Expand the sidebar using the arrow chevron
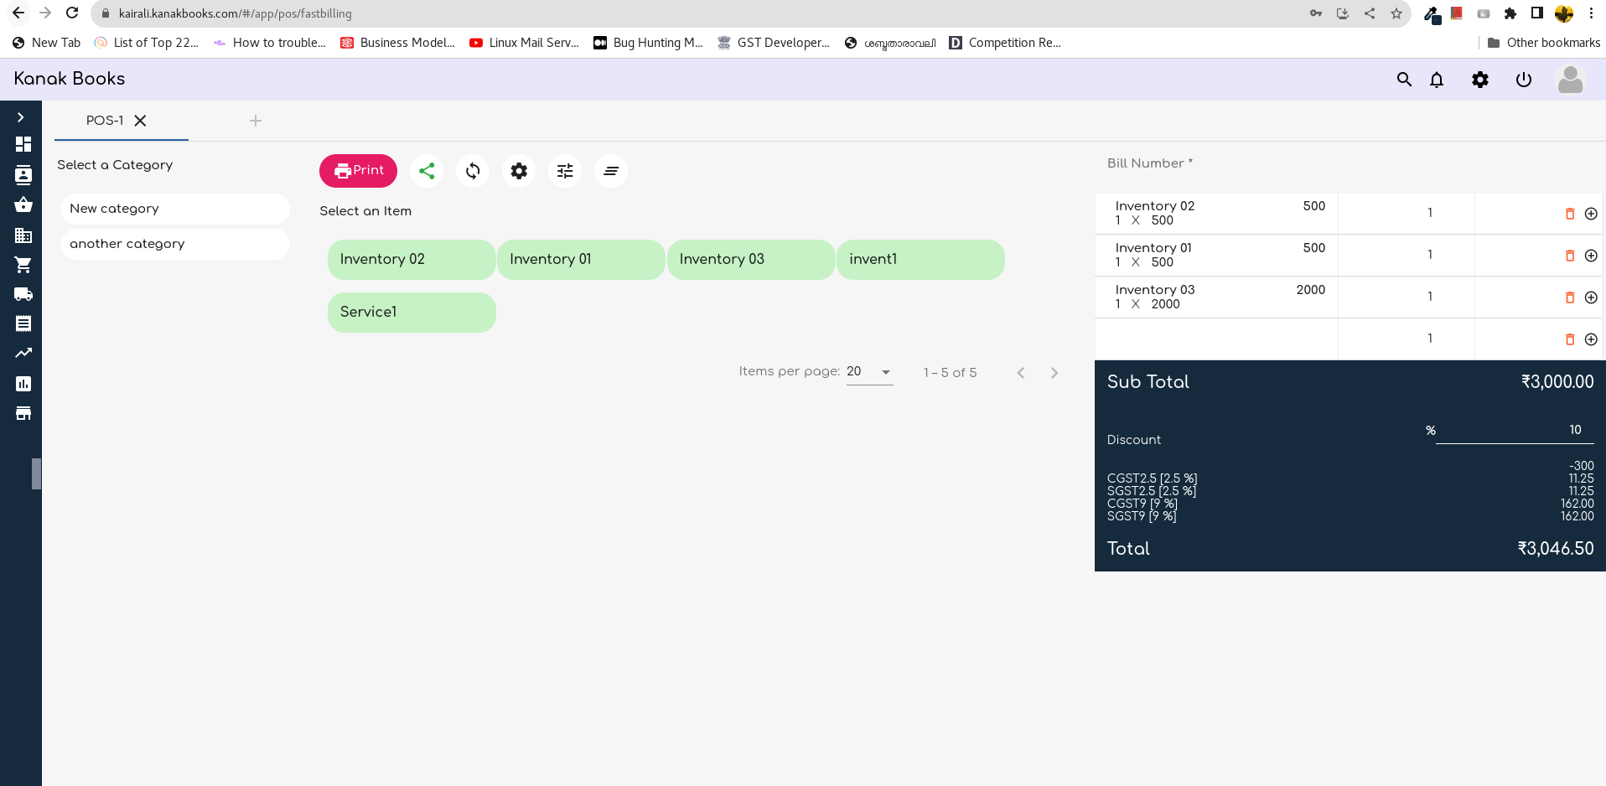 (21, 116)
